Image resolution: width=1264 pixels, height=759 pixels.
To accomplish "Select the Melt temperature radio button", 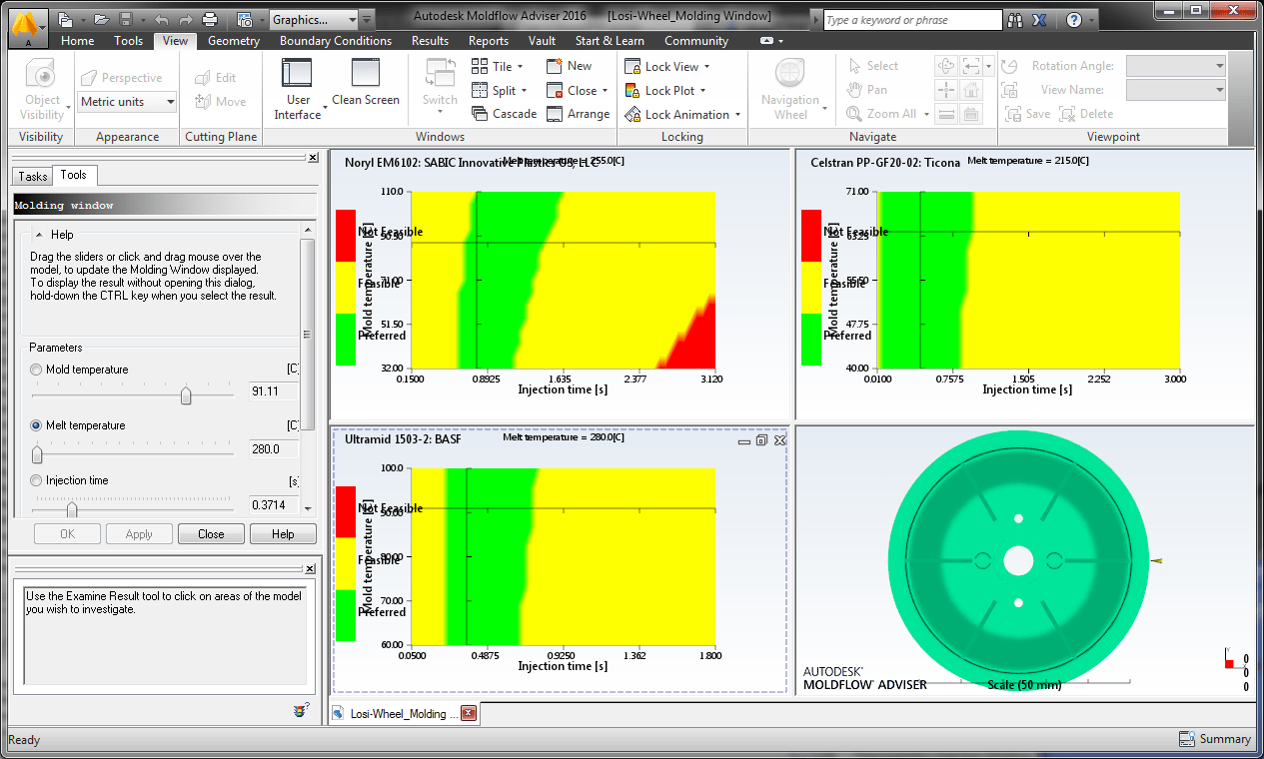I will pyautogui.click(x=37, y=425).
